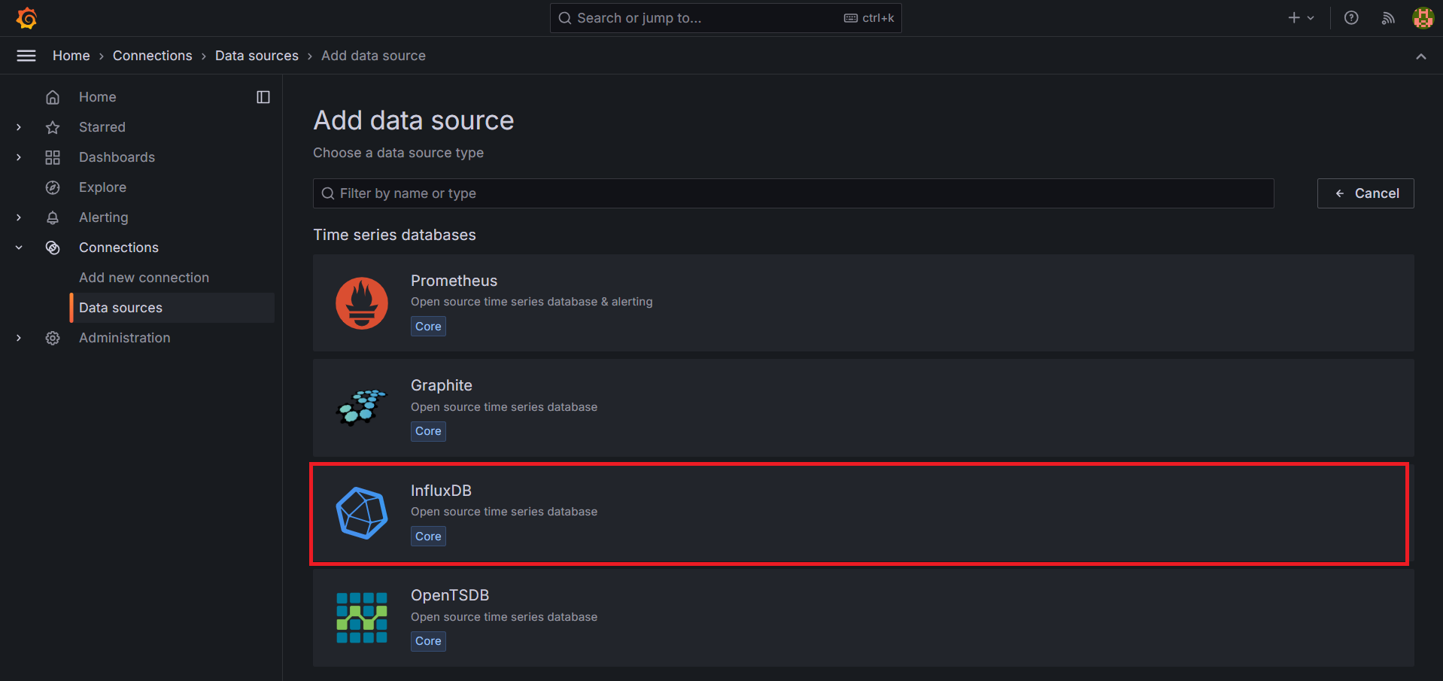Viewport: 1443px width, 681px height.
Task: Click the Cancel button
Action: (1365, 193)
